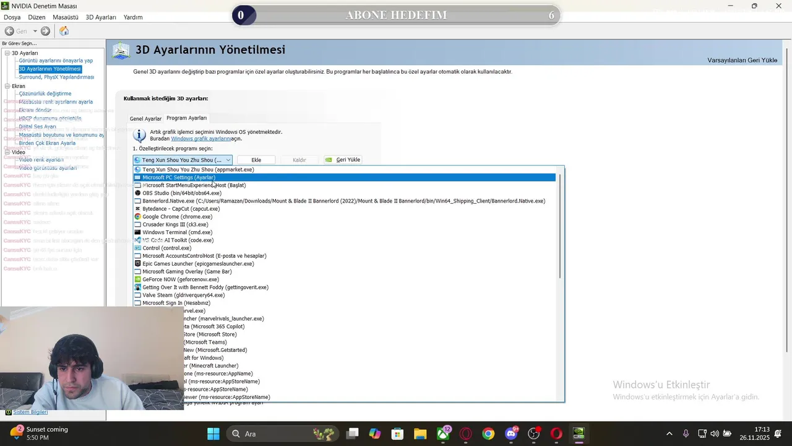
Task: Click the Google Chrome icon in the program list
Action: pos(137,217)
